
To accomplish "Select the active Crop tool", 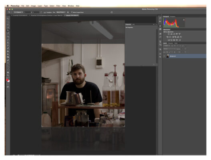I will [8, 30].
